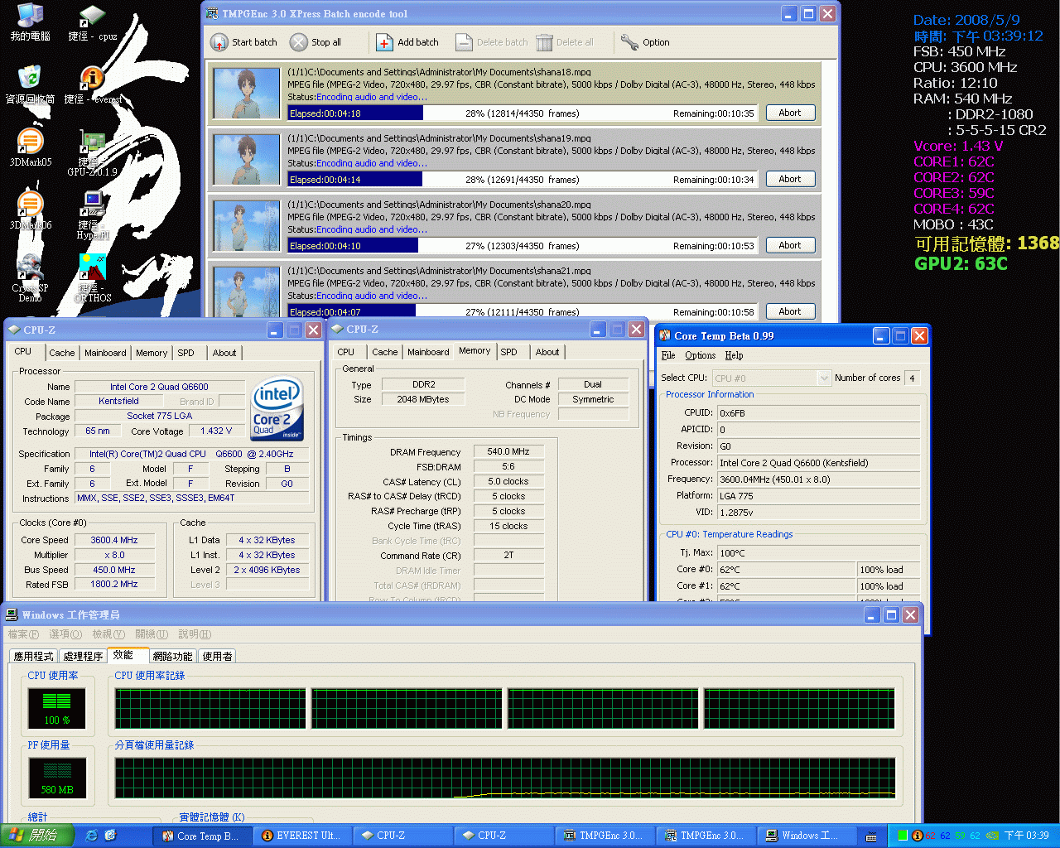This screenshot has width=1060, height=848.
Task: Click shana20.mpg encode progress bar
Action: click(x=523, y=245)
